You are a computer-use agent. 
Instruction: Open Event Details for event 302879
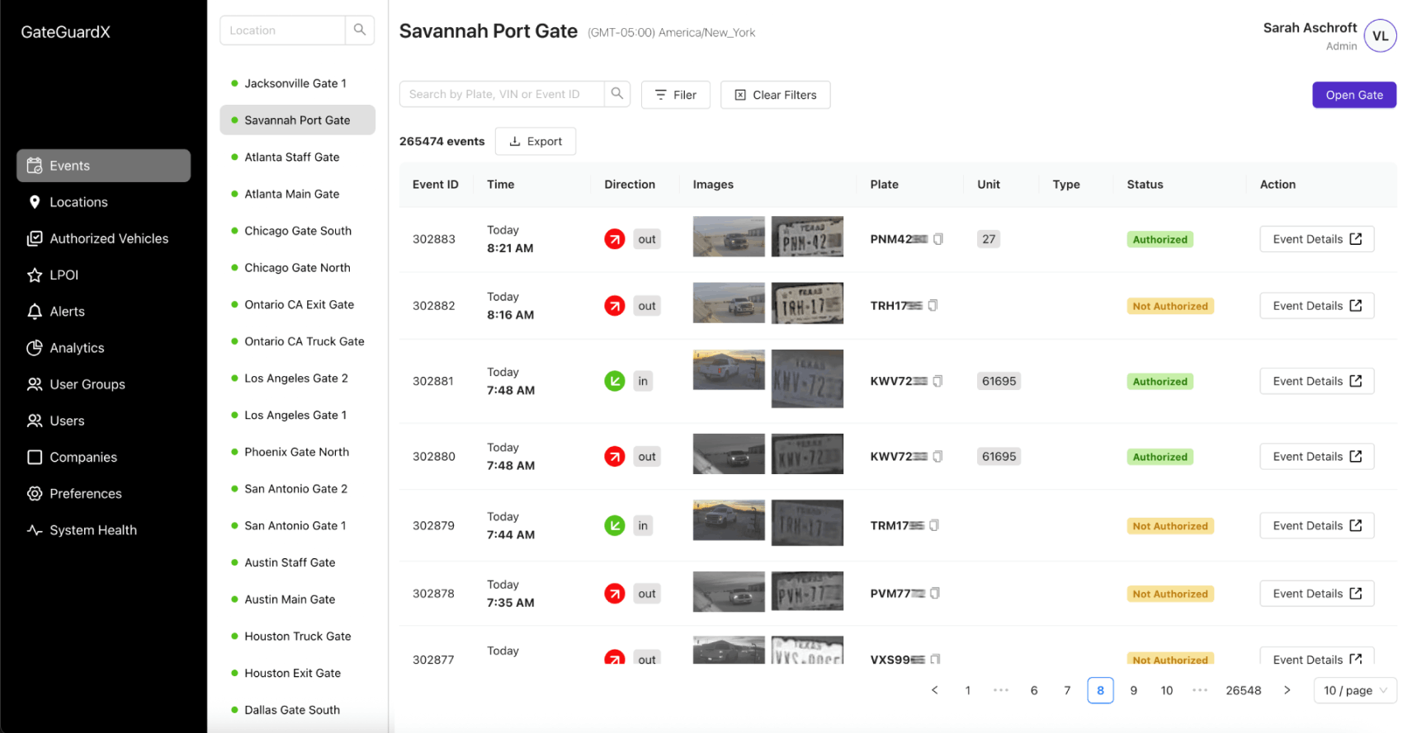click(x=1316, y=525)
